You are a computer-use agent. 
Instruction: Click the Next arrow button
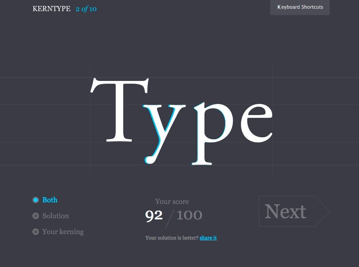[294, 211]
